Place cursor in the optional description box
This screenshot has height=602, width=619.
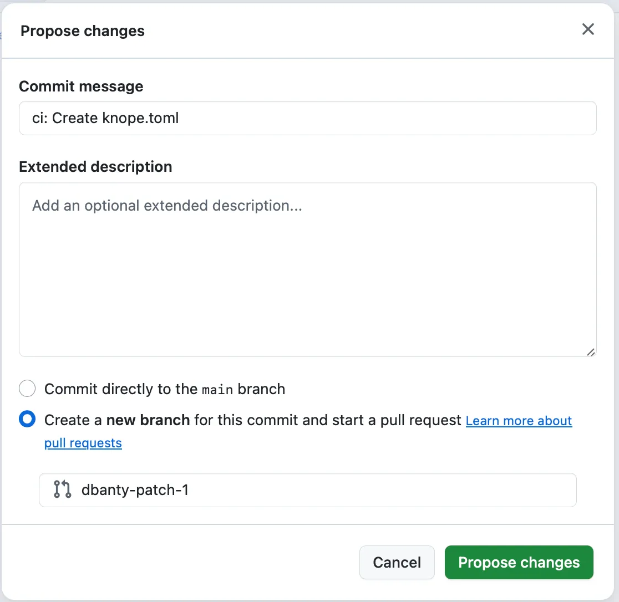(x=308, y=266)
